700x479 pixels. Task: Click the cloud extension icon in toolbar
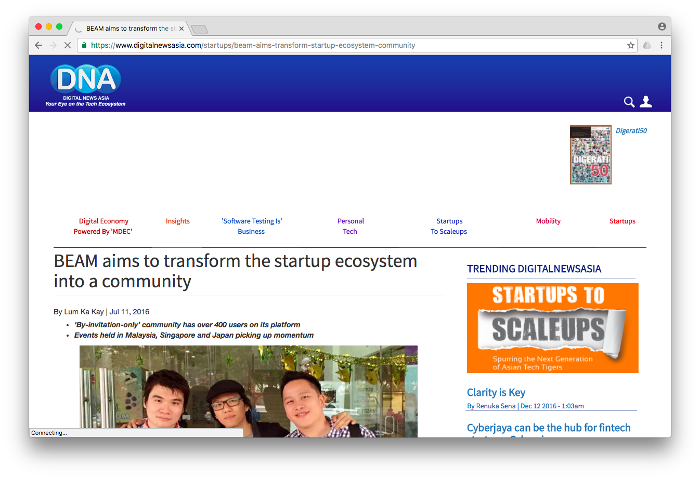pyautogui.click(x=647, y=45)
